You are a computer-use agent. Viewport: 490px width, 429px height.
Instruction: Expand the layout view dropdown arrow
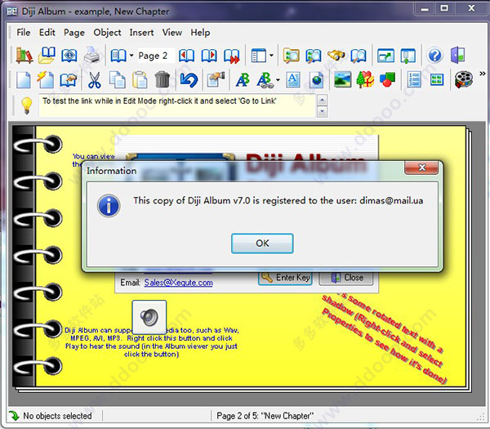(x=271, y=56)
